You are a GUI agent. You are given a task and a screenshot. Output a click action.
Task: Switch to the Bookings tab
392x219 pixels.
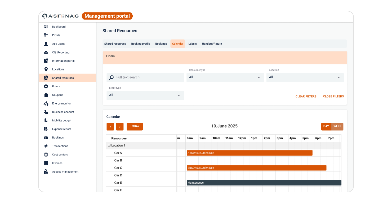coord(161,44)
